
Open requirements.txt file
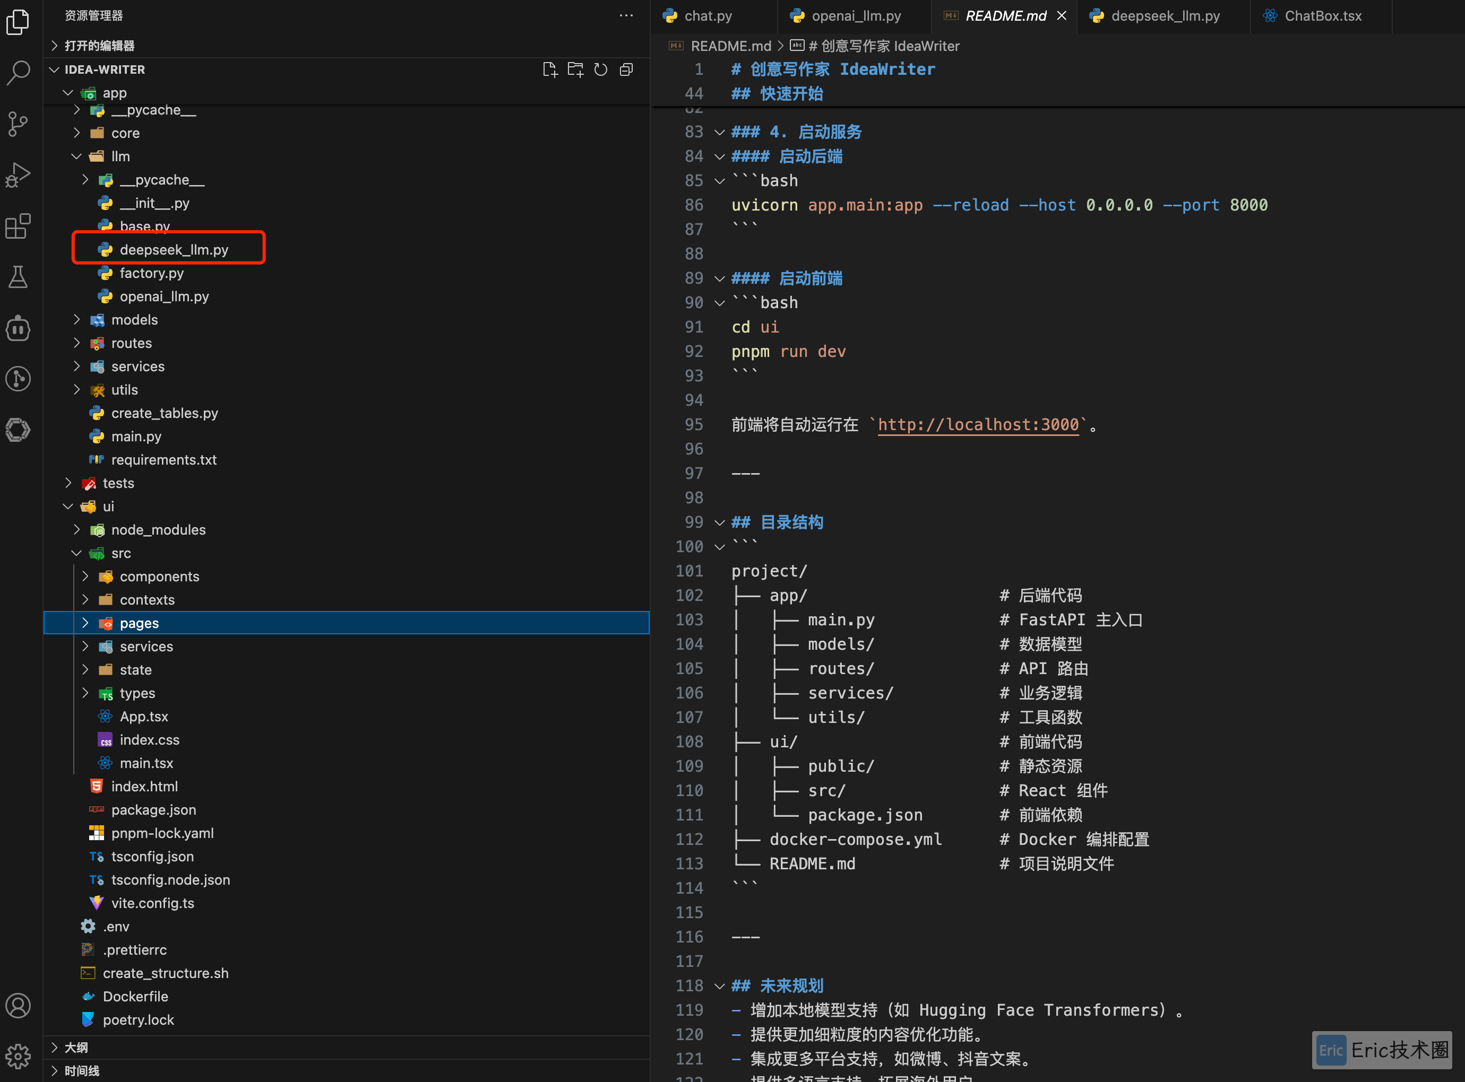pyautogui.click(x=346, y=460)
